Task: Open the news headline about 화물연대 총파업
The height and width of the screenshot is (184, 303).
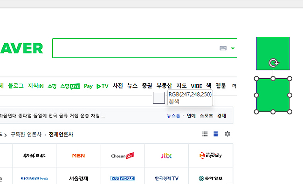Action: pyautogui.click(x=52, y=116)
